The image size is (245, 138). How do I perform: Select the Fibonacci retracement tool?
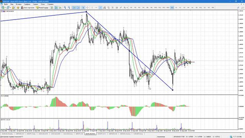[108, 8]
